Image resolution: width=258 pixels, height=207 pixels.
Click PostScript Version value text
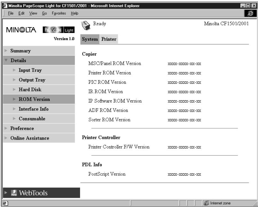[x=184, y=174]
